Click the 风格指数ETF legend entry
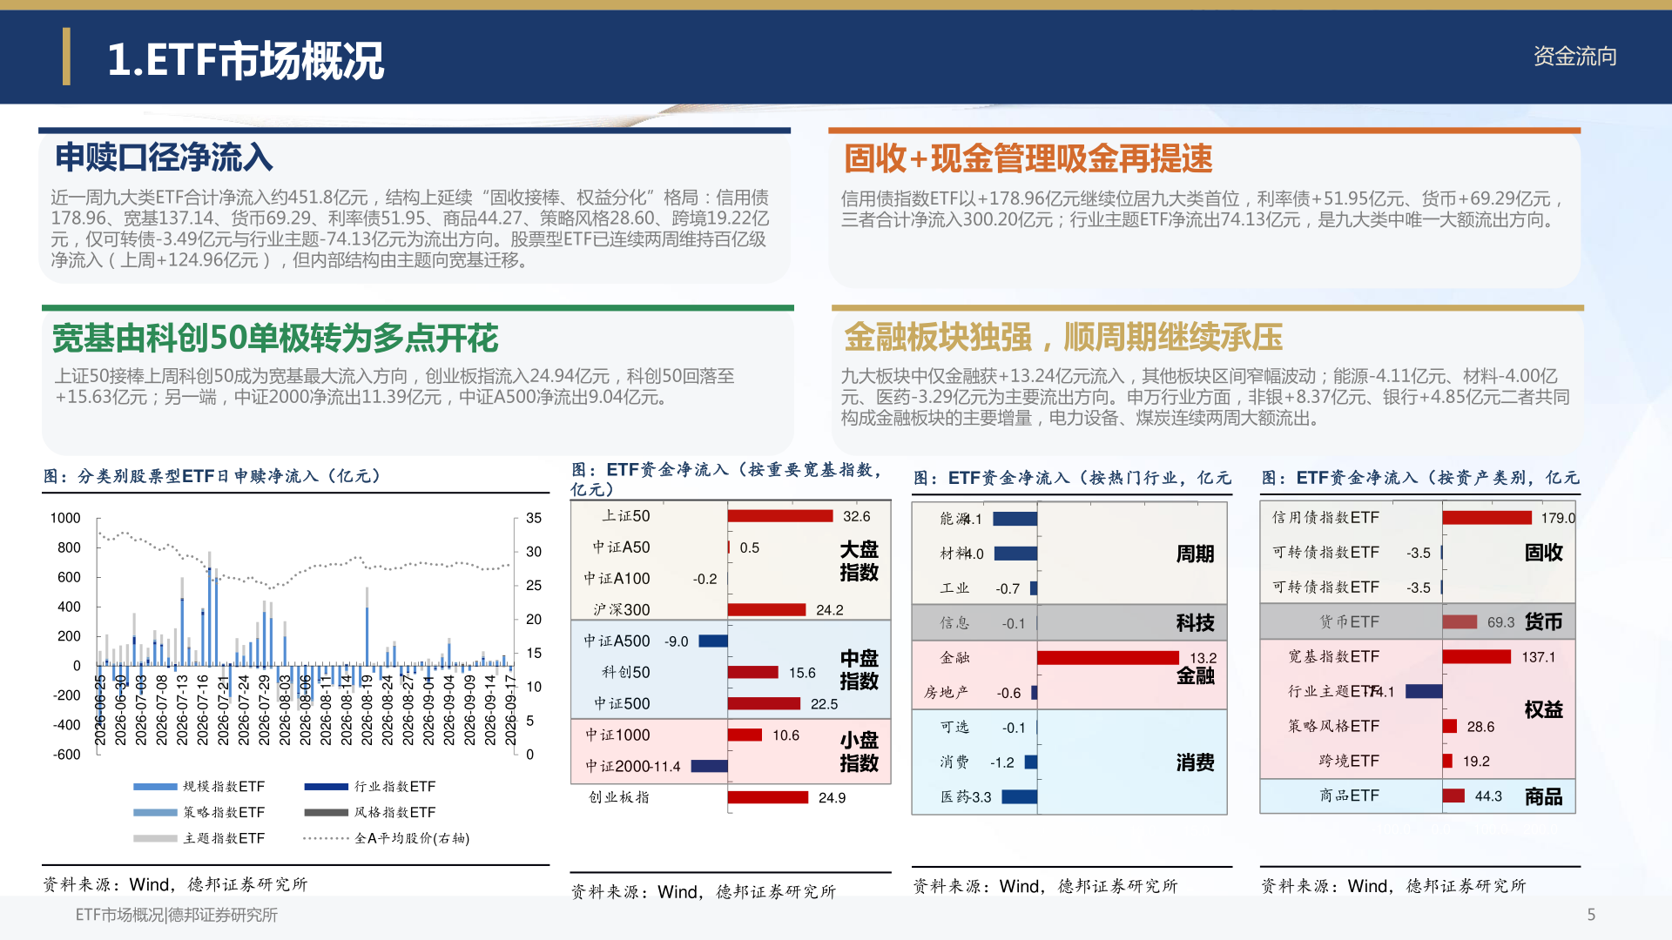This screenshot has height=940, width=1672. pos(370,812)
